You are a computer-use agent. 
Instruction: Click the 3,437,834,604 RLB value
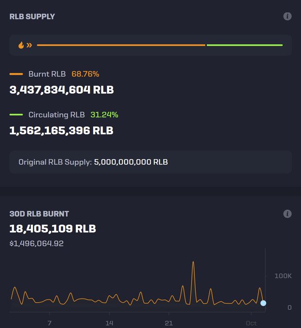[61, 90]
